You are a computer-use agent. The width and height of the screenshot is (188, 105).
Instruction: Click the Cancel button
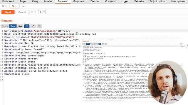coord(22,12)
